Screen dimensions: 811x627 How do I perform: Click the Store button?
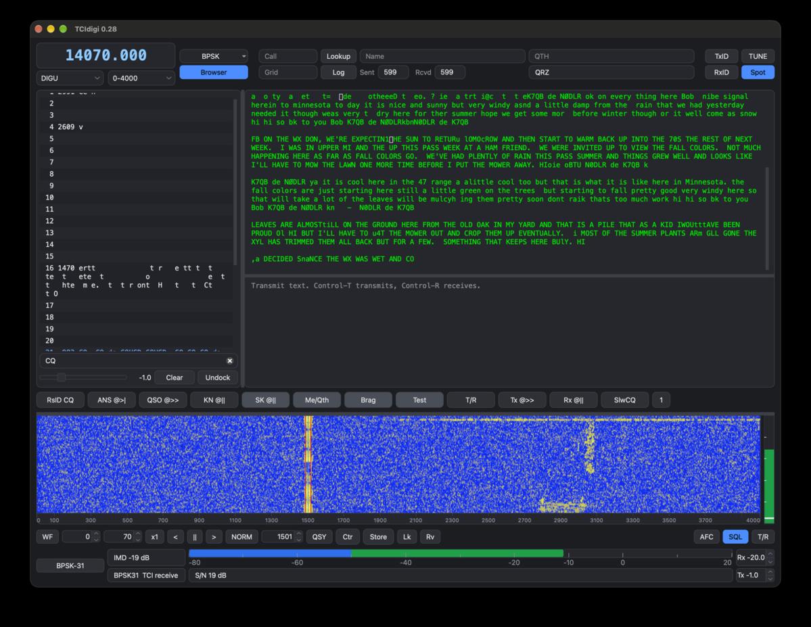(x=378, y=536)
